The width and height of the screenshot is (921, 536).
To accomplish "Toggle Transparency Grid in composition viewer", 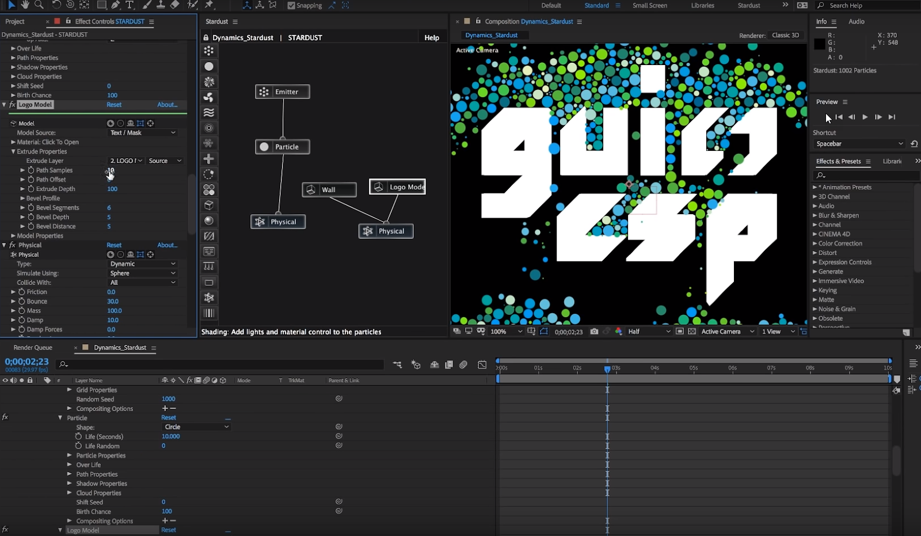I will 692,331.
